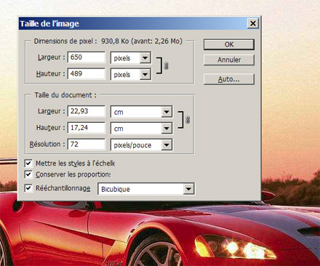
Task: Click the pixel Hauteur field showing 489
Action: [87, 73]
